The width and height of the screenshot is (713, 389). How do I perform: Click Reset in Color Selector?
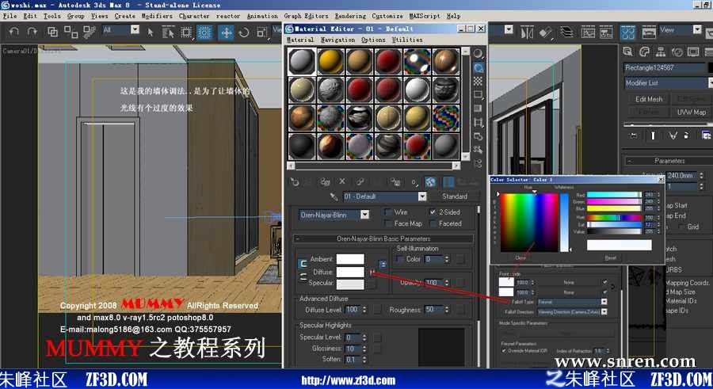pos(610,258)
